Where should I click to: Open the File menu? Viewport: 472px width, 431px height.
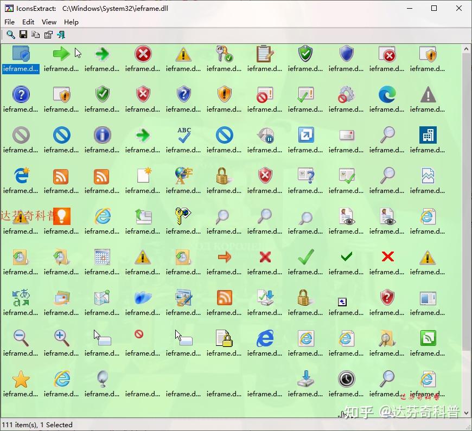(9, 22)
